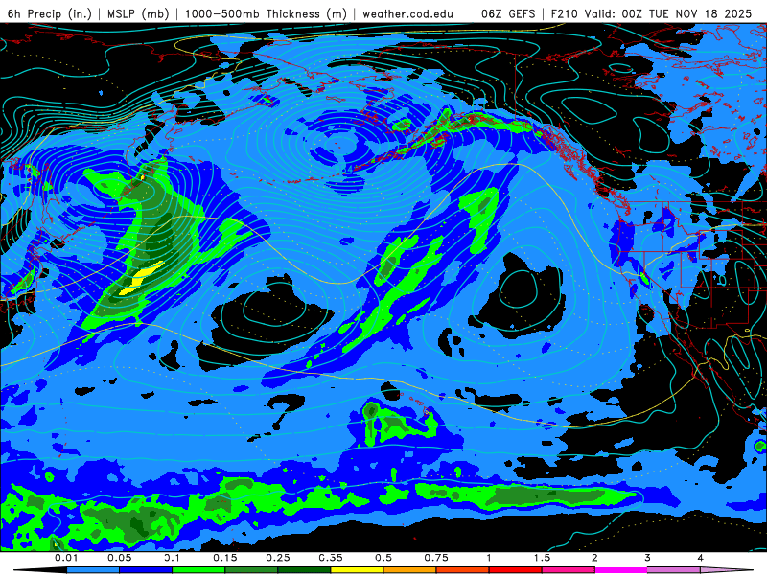The image size is (767, 575).
Task: Click the dark blue 0.05–0.1 colorbar segment
Action: click(146, 570)
